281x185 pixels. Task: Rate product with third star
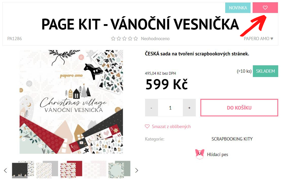coord(124,38)
